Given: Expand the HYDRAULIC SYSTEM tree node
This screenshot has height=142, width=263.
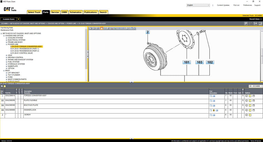Looking at the screenshot, I should click(x=6, y=64).
